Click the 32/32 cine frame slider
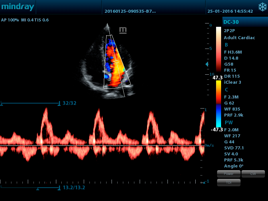 (x=30, y=103)
